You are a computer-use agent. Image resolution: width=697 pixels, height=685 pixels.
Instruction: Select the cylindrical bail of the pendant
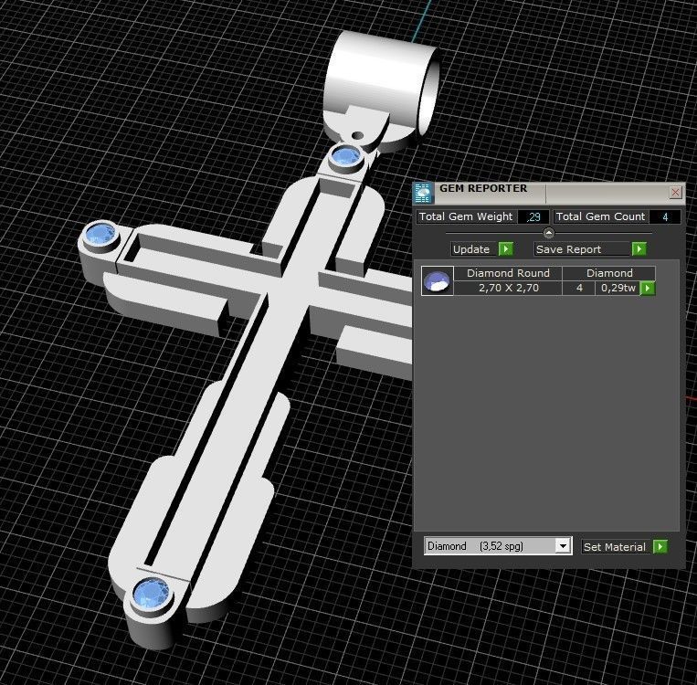(x=382, y=84)
